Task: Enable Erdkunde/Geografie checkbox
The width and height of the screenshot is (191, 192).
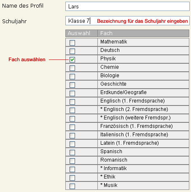Action: [72, 93]
